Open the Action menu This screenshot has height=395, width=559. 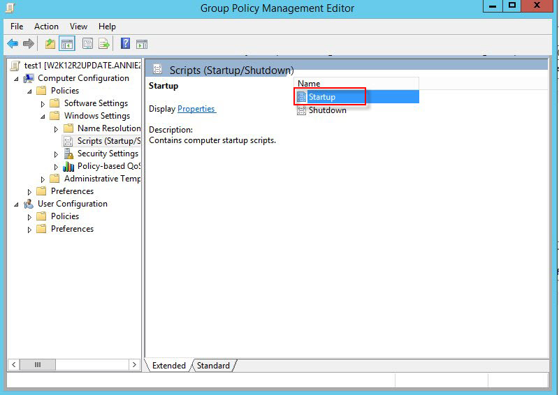(46, 27)
